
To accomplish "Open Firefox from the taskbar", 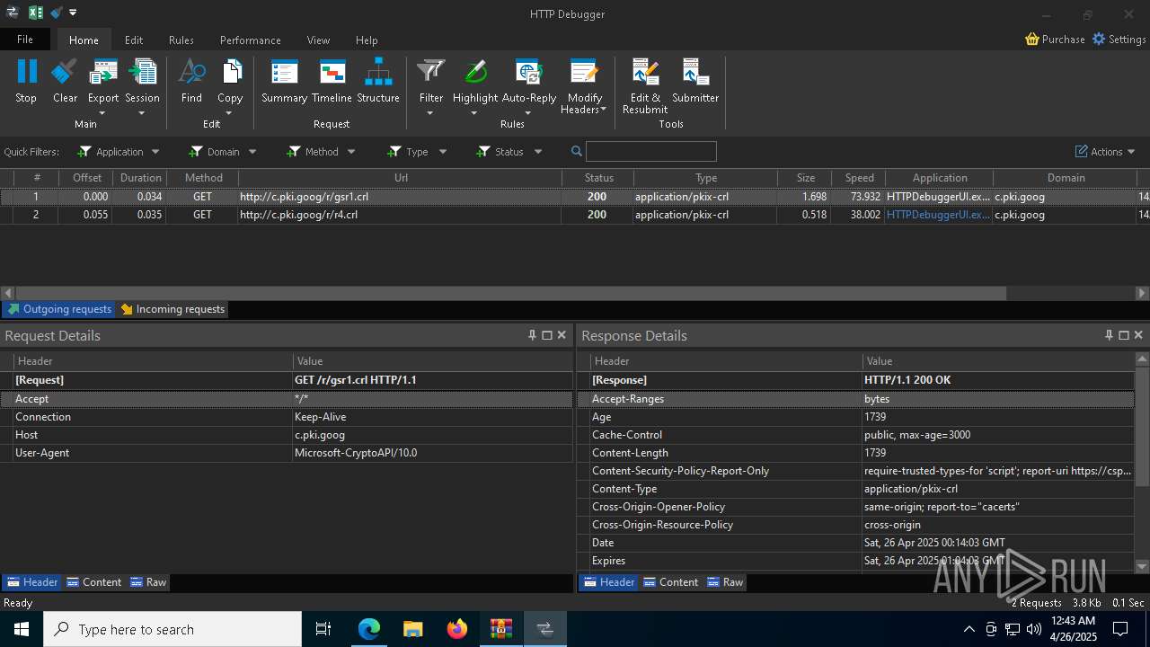I will (457, 629).
